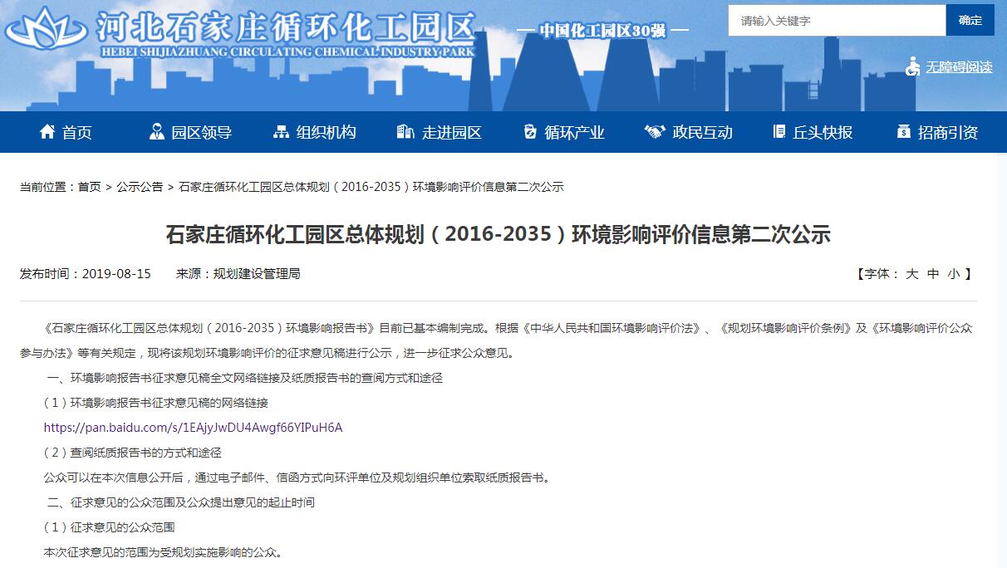The height and width of the screenshot is (568, 1007).
Task: Open the pan.baidu.com report link
Action: coord(193,428)
